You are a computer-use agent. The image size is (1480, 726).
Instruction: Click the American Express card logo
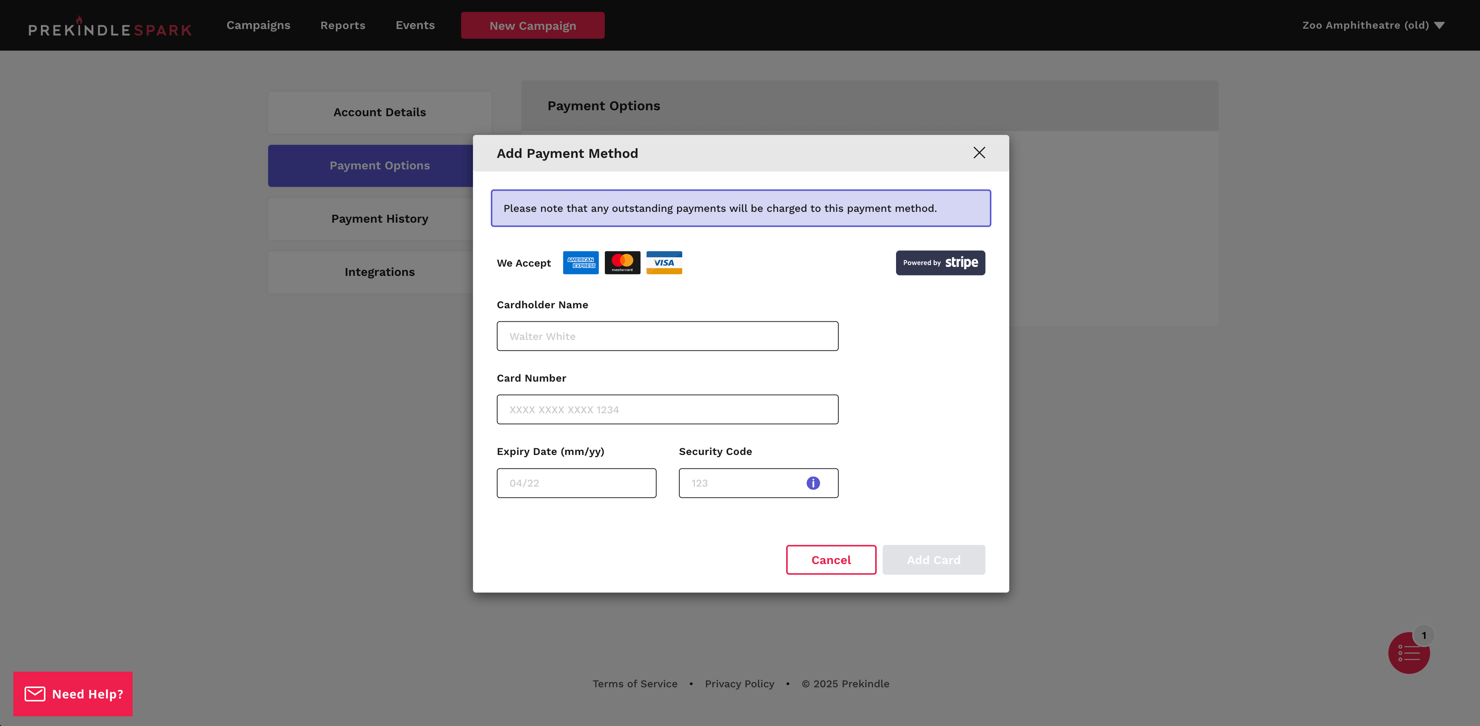[x=580, y=262]
